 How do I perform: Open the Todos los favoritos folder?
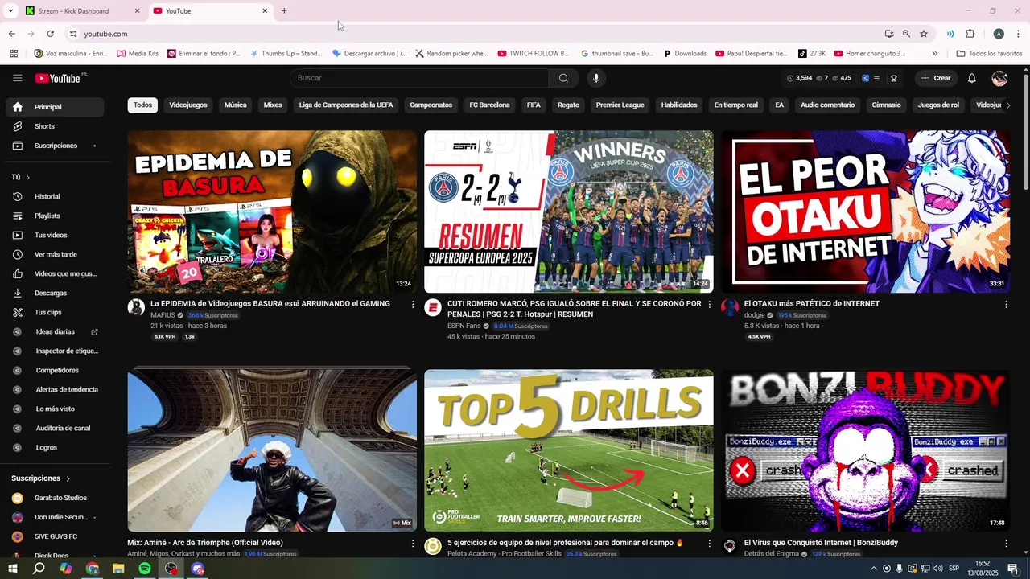pos(989,54)
